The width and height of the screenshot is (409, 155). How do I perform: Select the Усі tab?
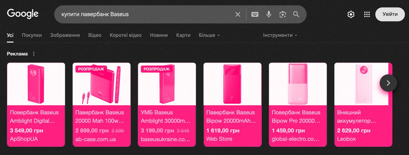[10, 35]
